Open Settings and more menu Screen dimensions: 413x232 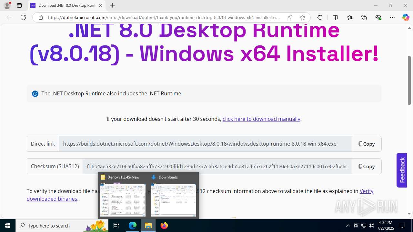tap(392, 17)
